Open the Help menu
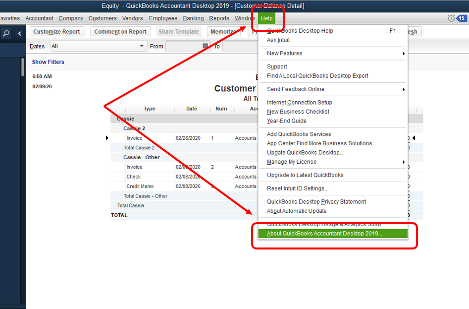The width and height of the screenshot is (469, 309). pos(266,18)
